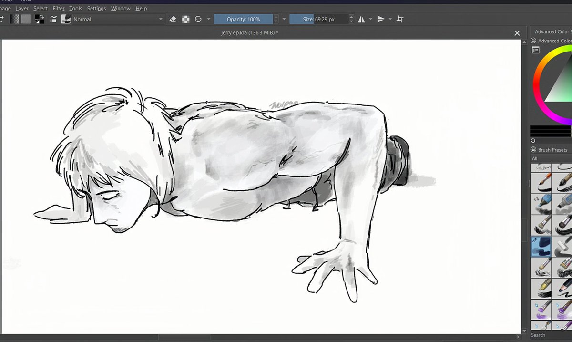
Task: Click the Opacity stepper arrows
Action: coord(276,19)
